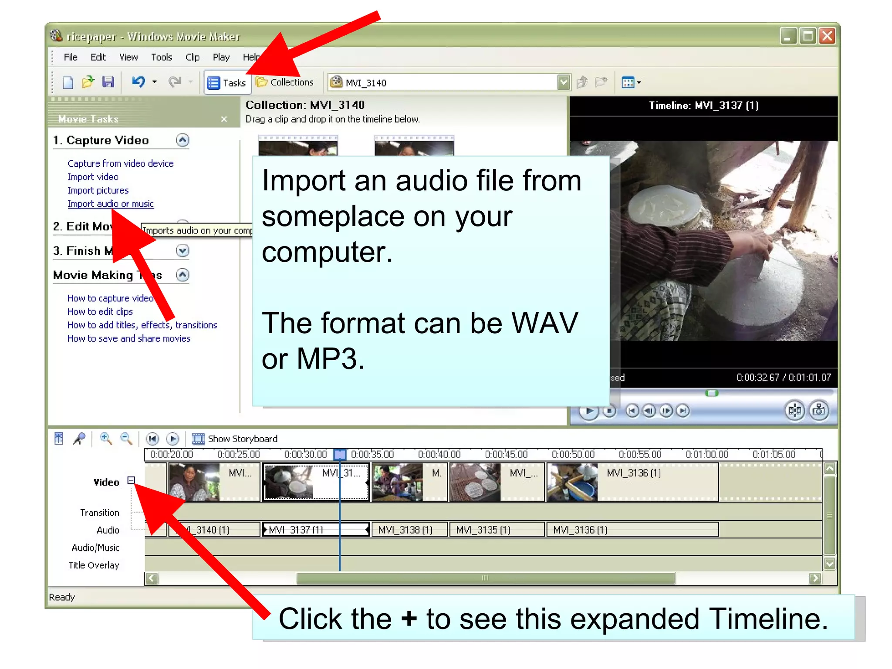892x669 pixels.
Task: Select the selected MVI_31... video clip
Action: [316, 482]
